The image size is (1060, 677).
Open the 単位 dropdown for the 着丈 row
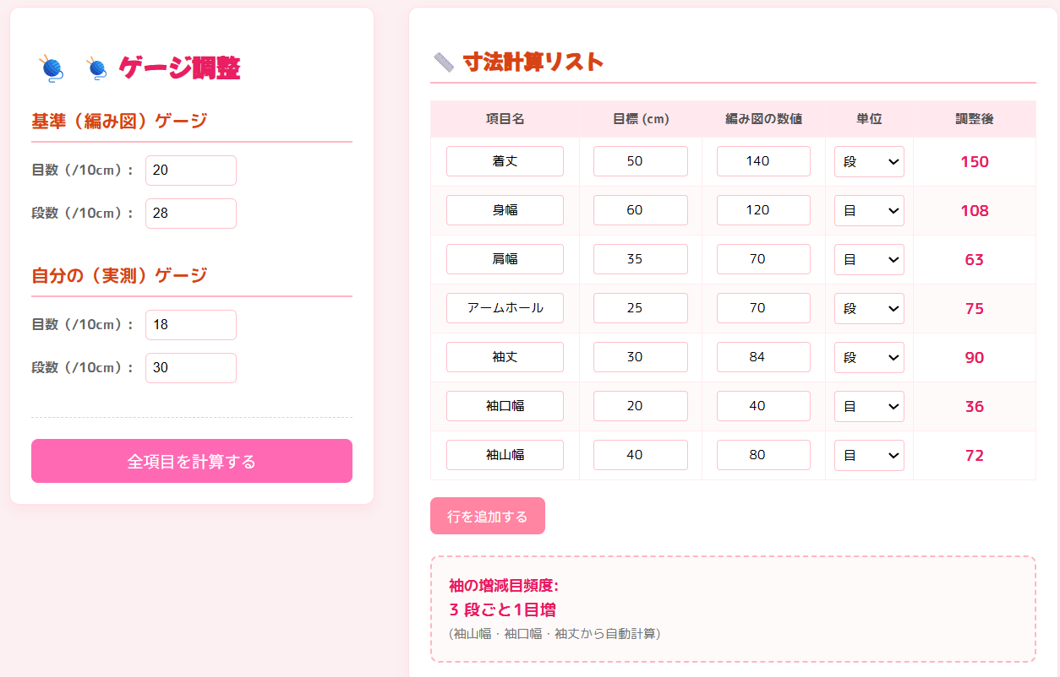(x=869, y=160)
